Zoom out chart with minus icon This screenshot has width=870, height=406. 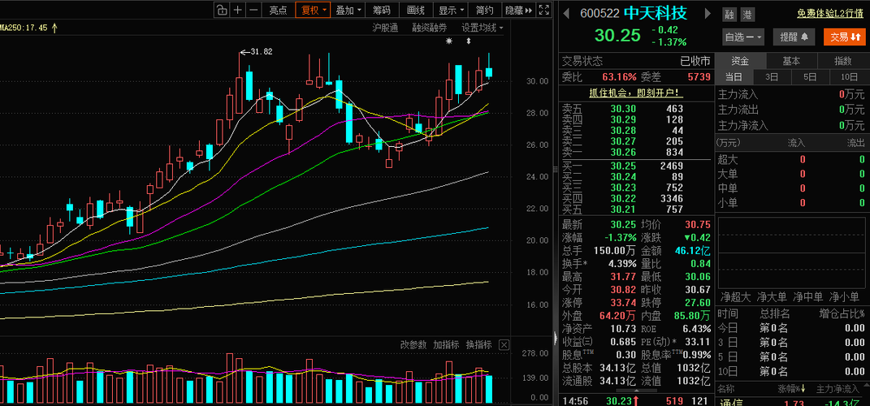[253, 10]
